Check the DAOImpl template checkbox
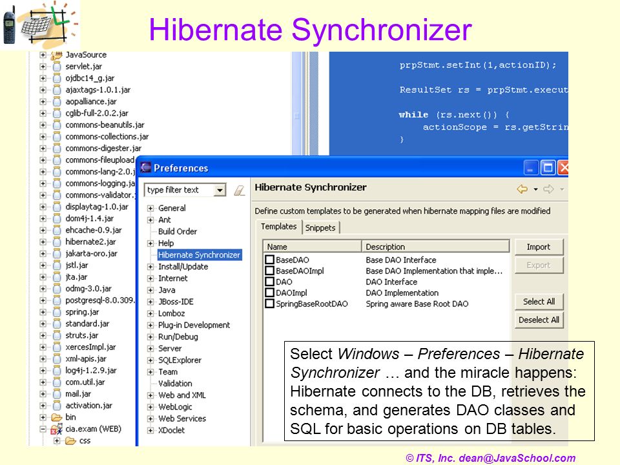The height and width of the screenshot is (465, 620). pyautogui.click(x=270, y=293)
